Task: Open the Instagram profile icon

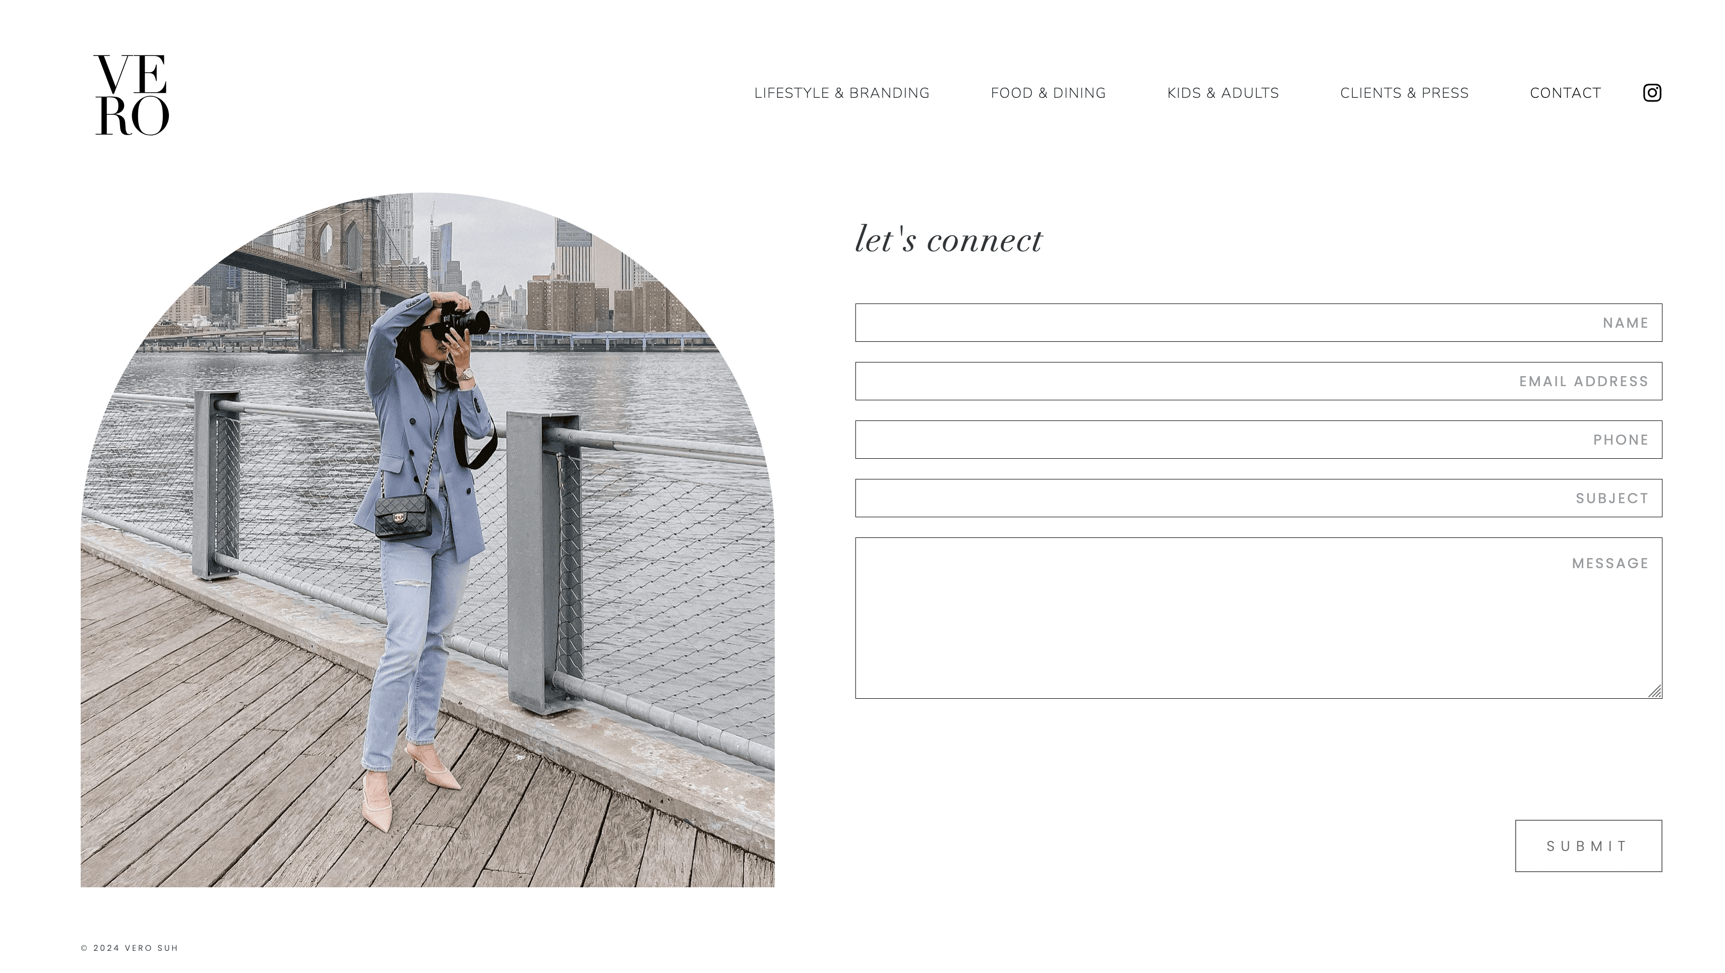Action: click(1651, 93)
